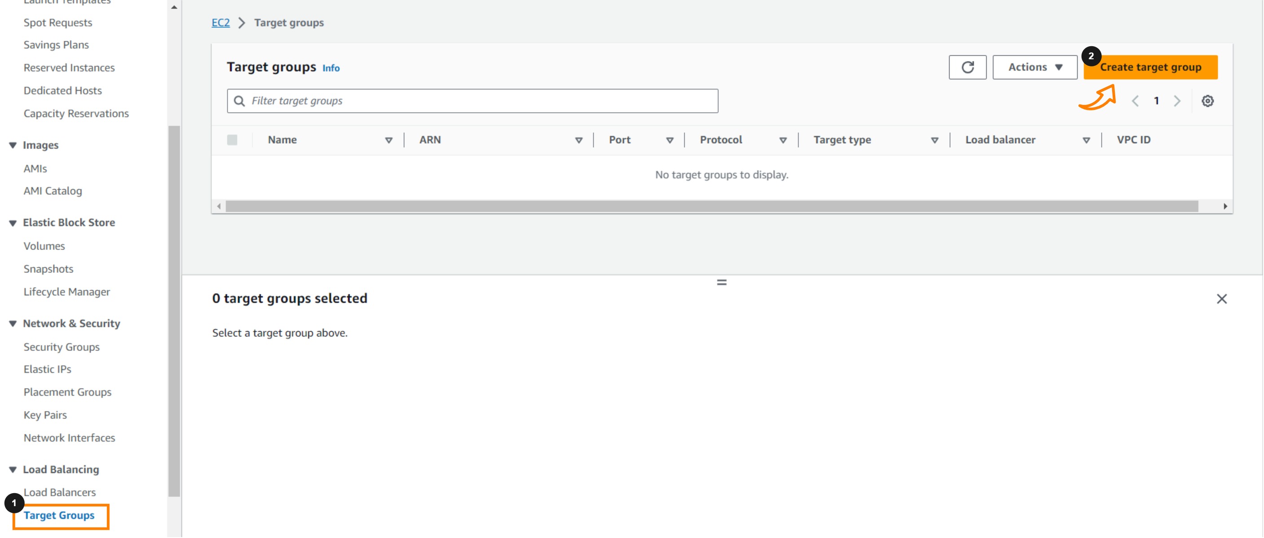Open Security Groups in the sidebar
The width and height of the screenshot is (1264, 538).
tap(62, 347)
